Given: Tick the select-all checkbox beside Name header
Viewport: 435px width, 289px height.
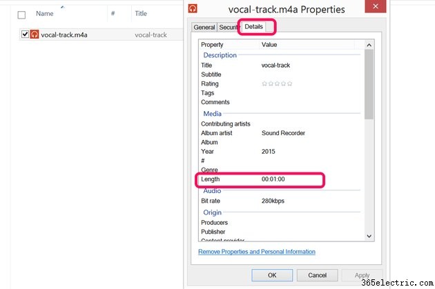Looking at the screenshot, I should (x=21, y=14).
